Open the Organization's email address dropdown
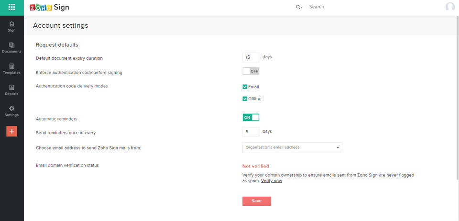This screenshot has width=459, height=221. pyautogui.click(x=292, y=147)
